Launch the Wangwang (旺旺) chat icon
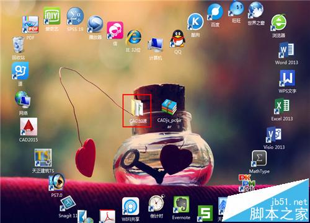310x223 pixels. pyautogui.click(x=236, y=9)
